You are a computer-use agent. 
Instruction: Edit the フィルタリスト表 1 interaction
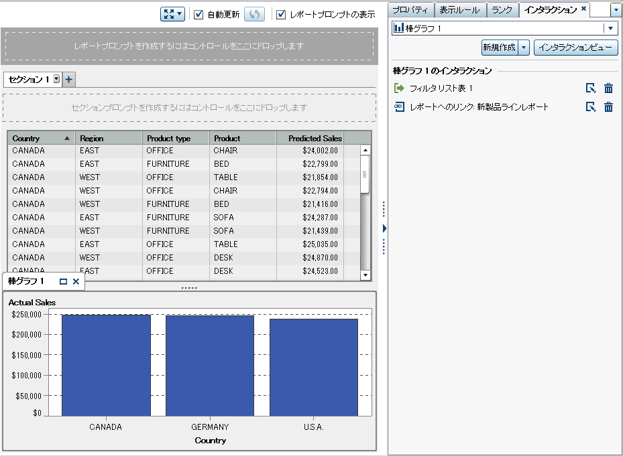[x=590, y=88]
